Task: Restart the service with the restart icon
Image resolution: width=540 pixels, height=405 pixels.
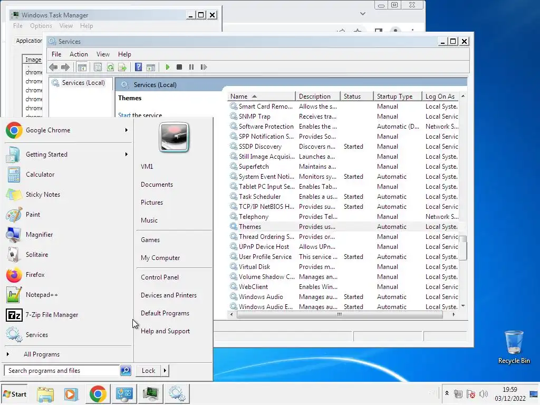Action: tap(204, 67)
